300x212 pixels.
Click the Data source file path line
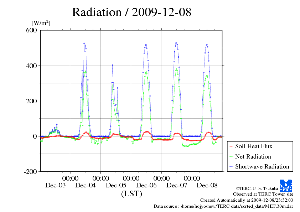(223, 206)
